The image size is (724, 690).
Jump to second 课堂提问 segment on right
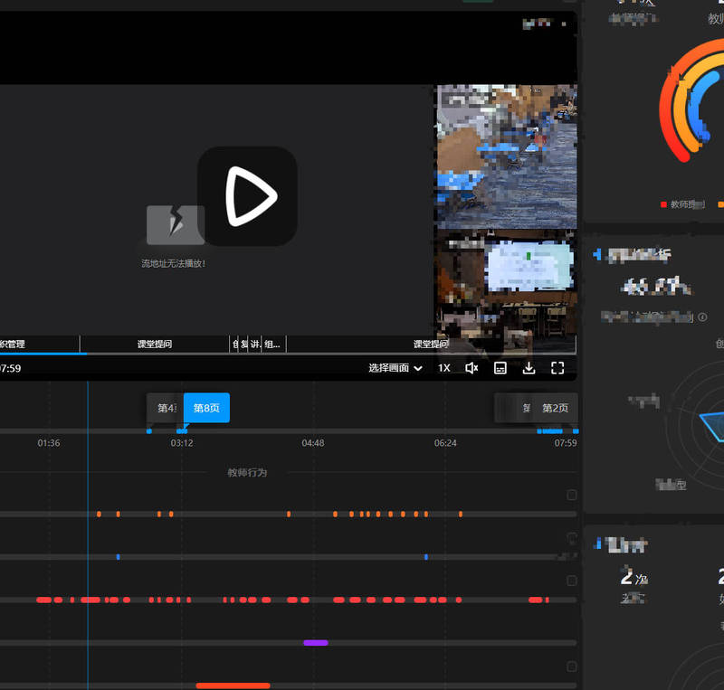pos(430,344)
